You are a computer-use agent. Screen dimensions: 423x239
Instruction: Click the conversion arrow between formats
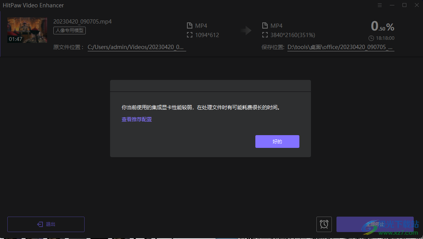[246, 30]
